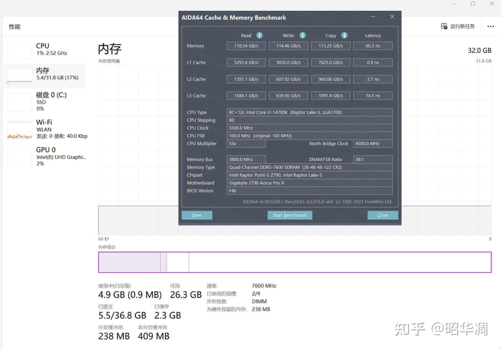This screenshot has width=501, height=349.
Task: Click the Memory Bus field 3800.0 MHz
Action: 246,159
